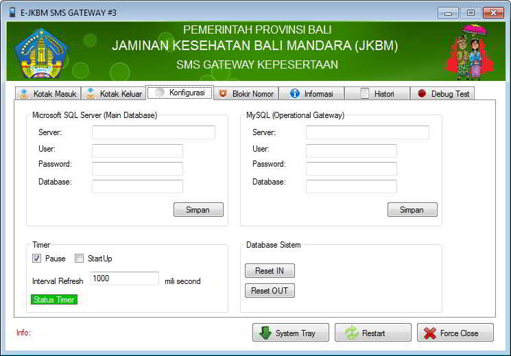This screenshot has height=356, width=511.
Task: Open the Histori tab
Action: pos(377,94)
